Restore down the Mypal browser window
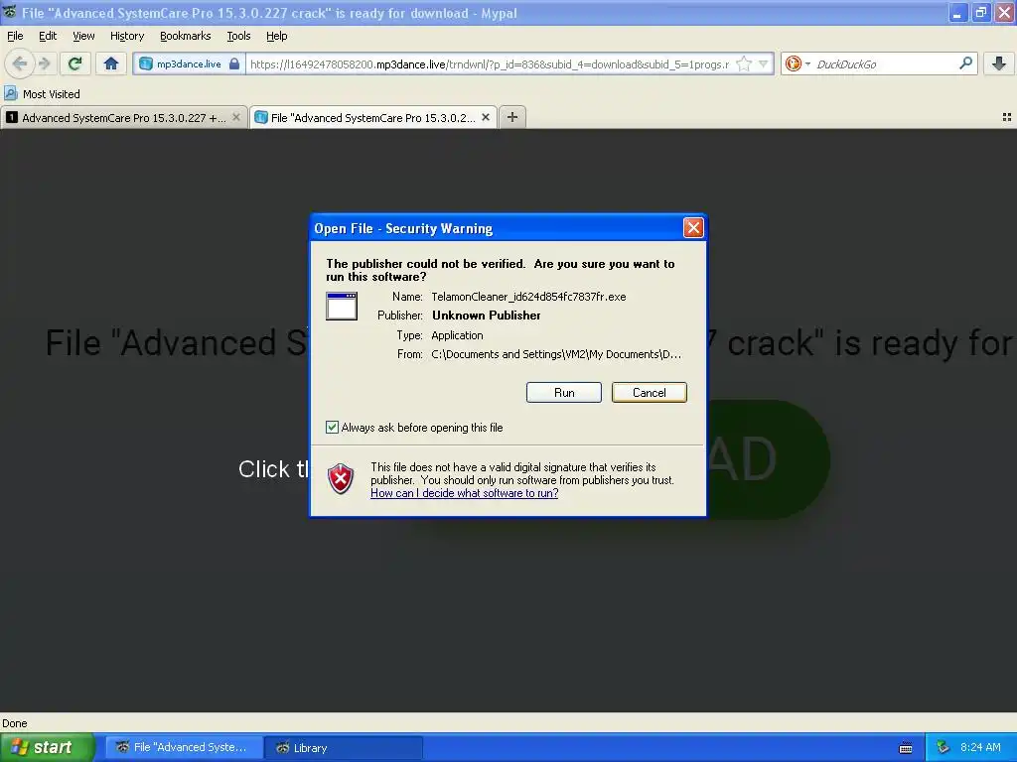 [981, 12]
